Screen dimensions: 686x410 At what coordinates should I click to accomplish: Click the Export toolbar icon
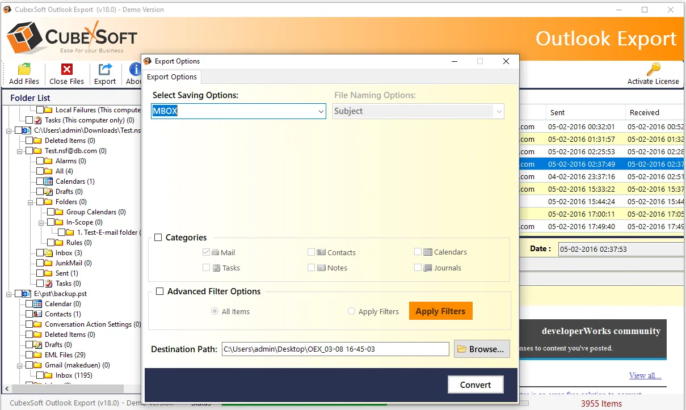tap(105, 69)
